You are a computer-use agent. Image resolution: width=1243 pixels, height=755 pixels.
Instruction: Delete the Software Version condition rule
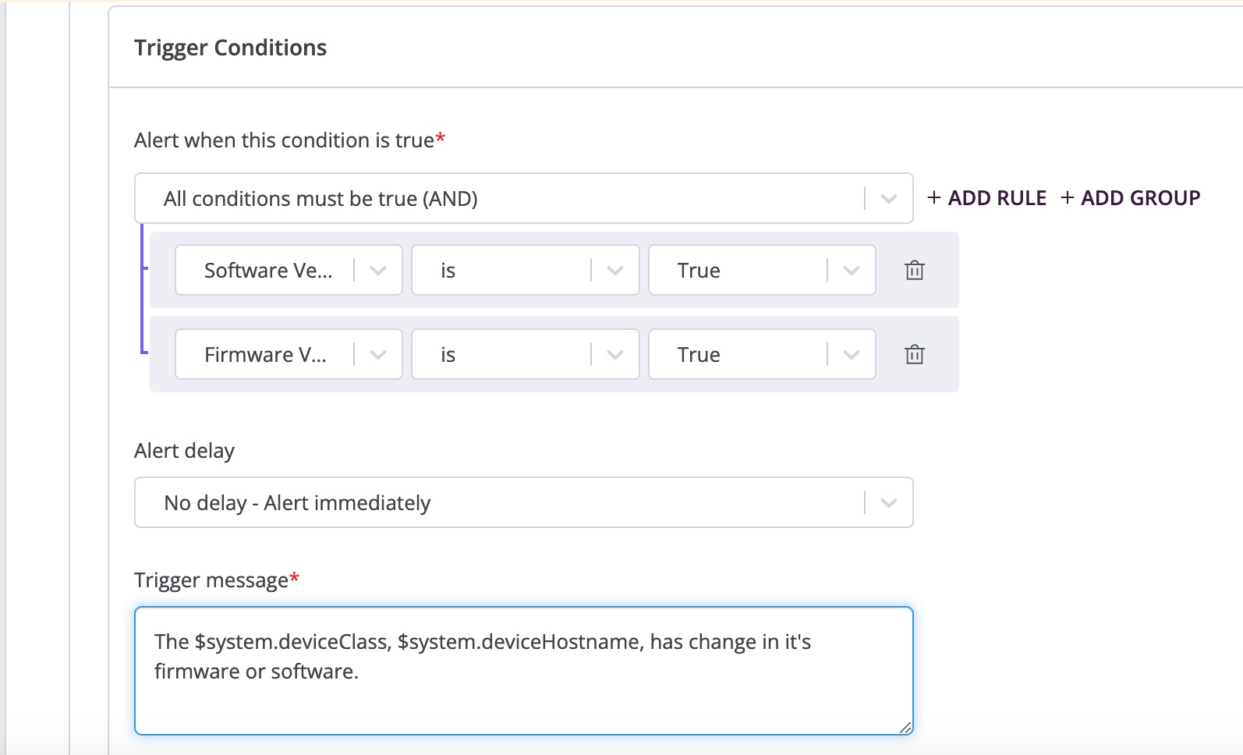pyautogui.click(x=914, y=270)
